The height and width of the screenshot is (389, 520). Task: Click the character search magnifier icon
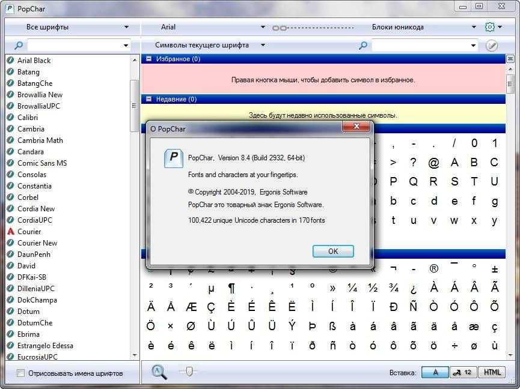point(363,45)
